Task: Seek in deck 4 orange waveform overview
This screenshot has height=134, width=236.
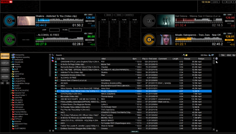Action: [199, 39]
